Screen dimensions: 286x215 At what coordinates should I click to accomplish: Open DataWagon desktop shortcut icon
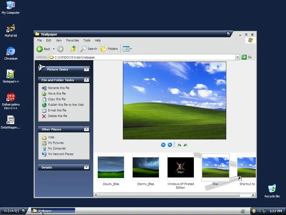11,122
